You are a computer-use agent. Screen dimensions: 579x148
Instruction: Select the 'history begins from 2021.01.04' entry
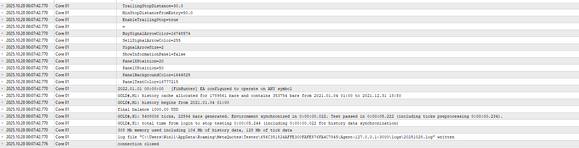[173, 102]
